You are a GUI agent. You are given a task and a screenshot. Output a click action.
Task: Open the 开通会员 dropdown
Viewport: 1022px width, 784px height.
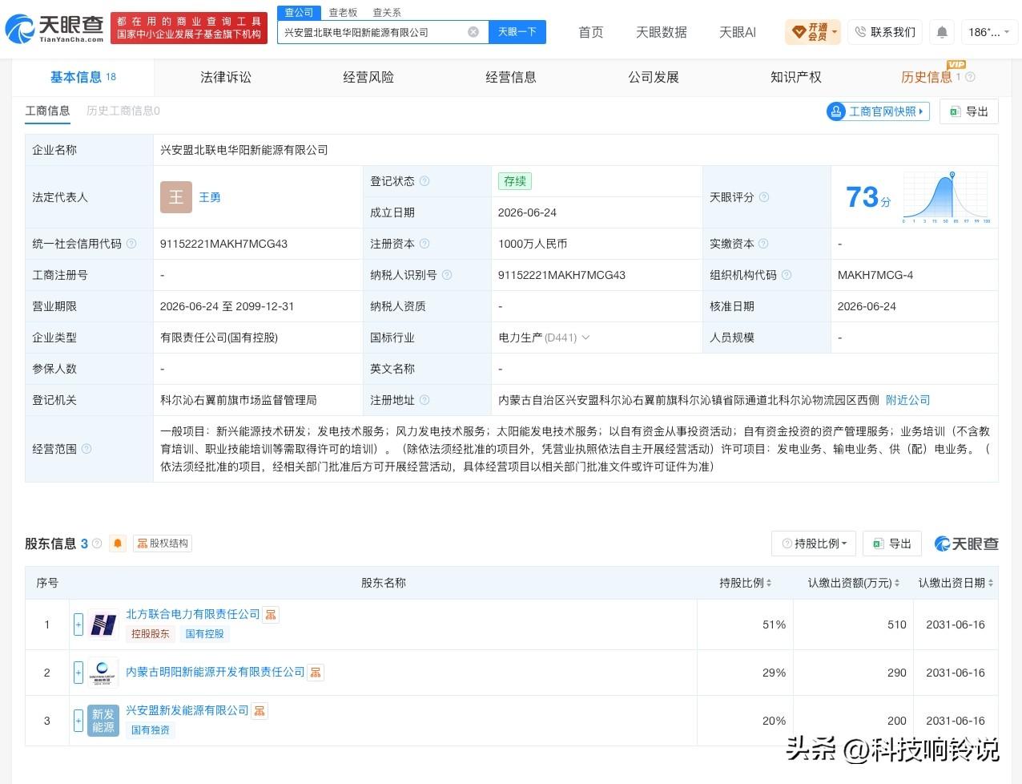click(x=813, y=32)
